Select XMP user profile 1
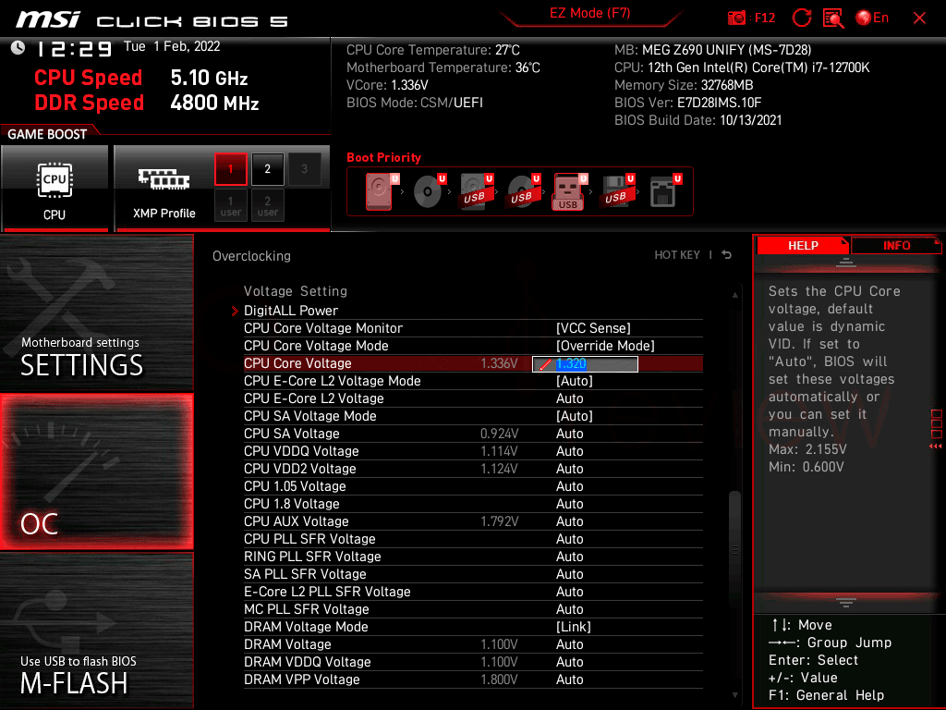Image resolution: width=946 pixels, height=710 pixels. [x=230, y=205]
